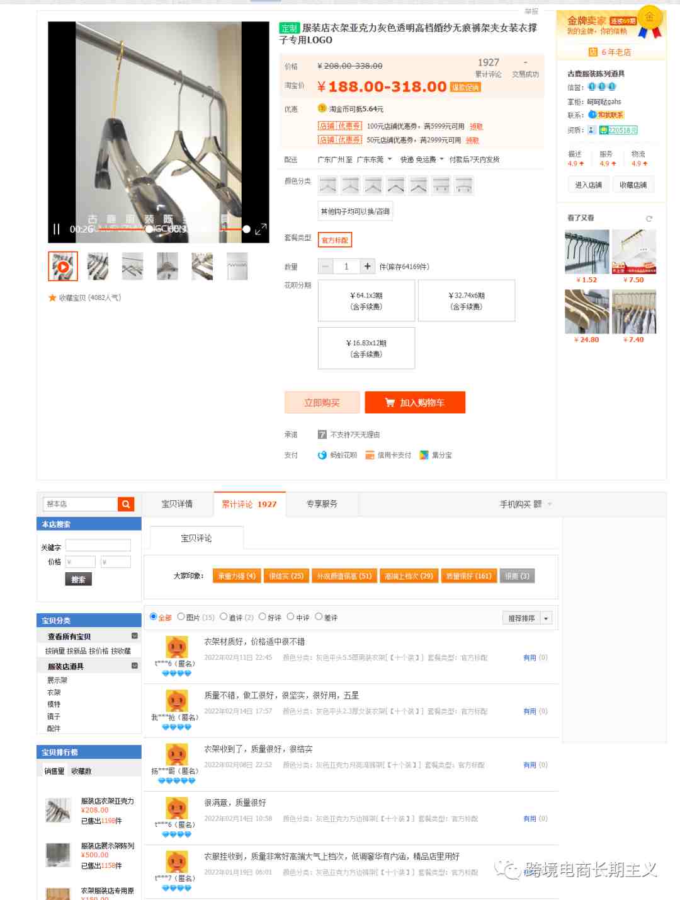
Task: Choose the first hanger color option swatch
Action: (328, 185)
